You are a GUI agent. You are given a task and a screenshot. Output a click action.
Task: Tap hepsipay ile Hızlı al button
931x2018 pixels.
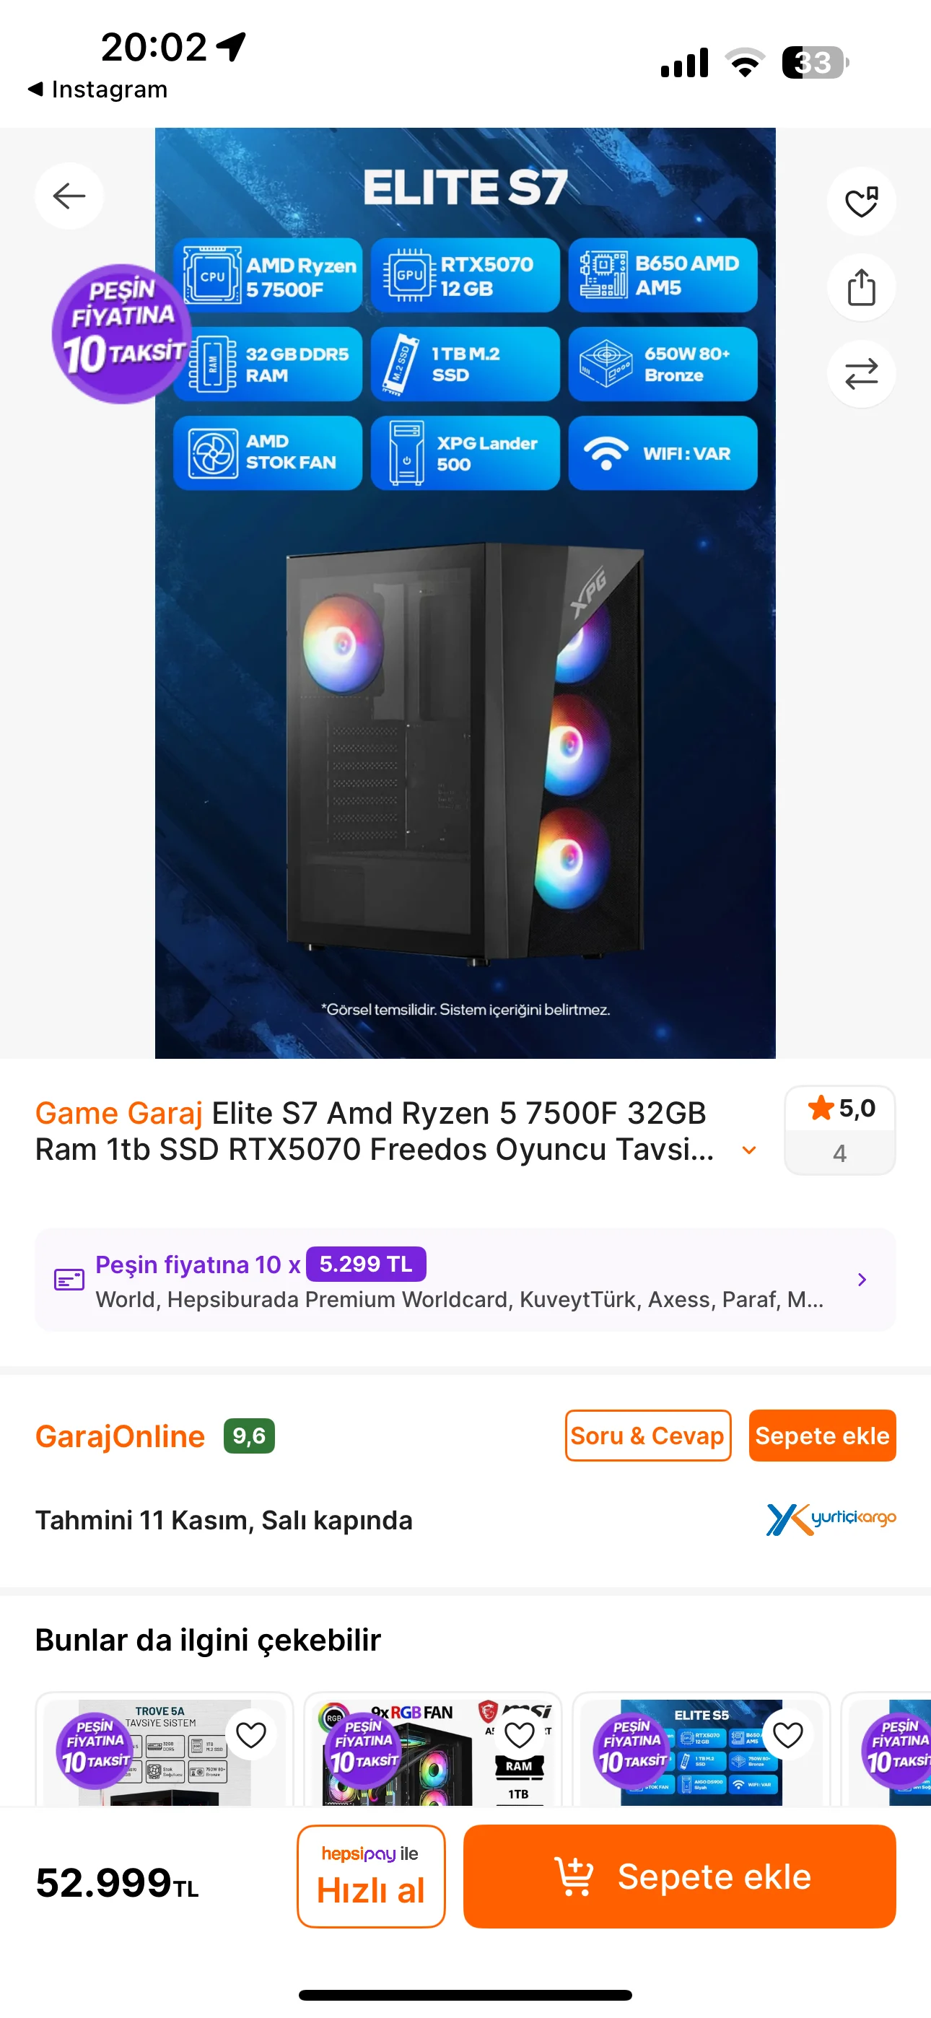pyautogui.click(x=372, y=1877)
